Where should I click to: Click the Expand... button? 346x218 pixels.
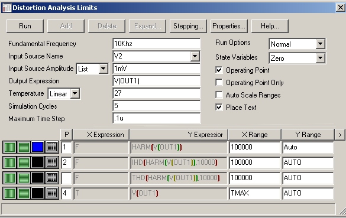pyautogui.click(x=148, y=26)
